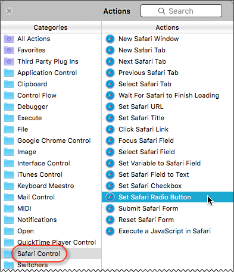Screen dimensions: 234x272
Task: Click the Categories column header
Action: (x=51, y=27)
